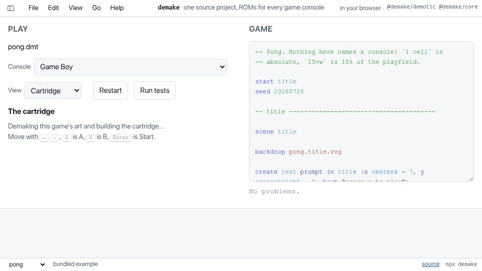Click the X key hint
Viewport: 482px width, 271px height.
(91, 138)
